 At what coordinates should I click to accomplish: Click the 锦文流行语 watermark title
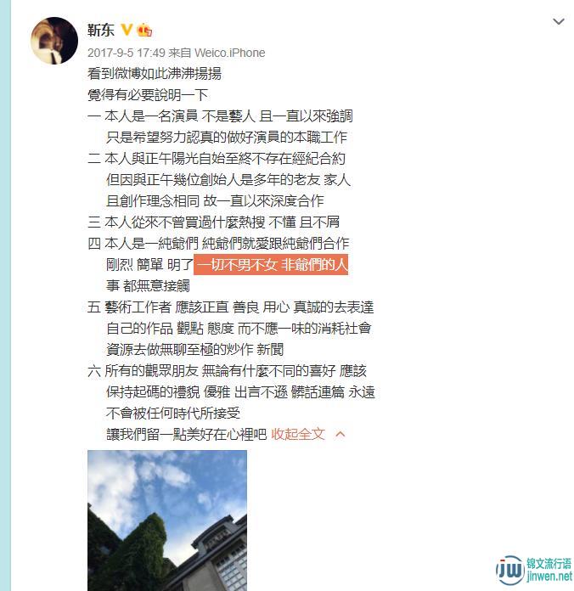tap(549, 564)
